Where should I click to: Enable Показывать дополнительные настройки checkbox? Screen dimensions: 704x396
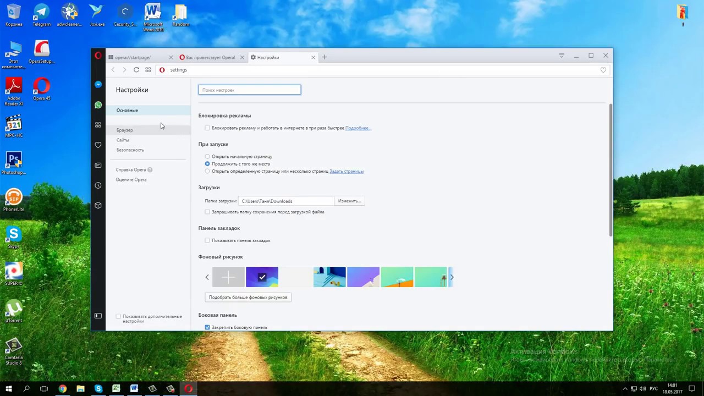(118, 316)
